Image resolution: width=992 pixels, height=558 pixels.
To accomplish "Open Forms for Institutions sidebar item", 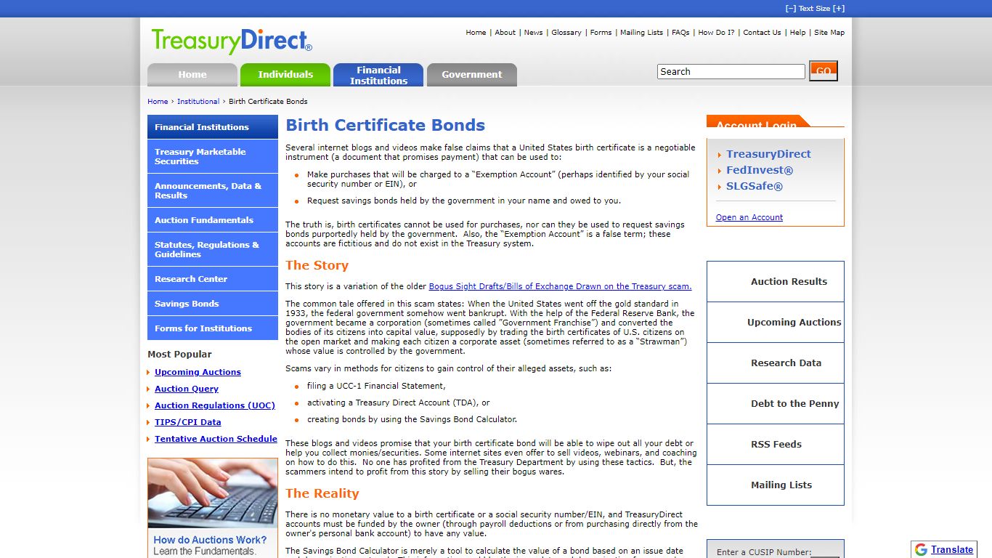I will click(x=213, y=328).
